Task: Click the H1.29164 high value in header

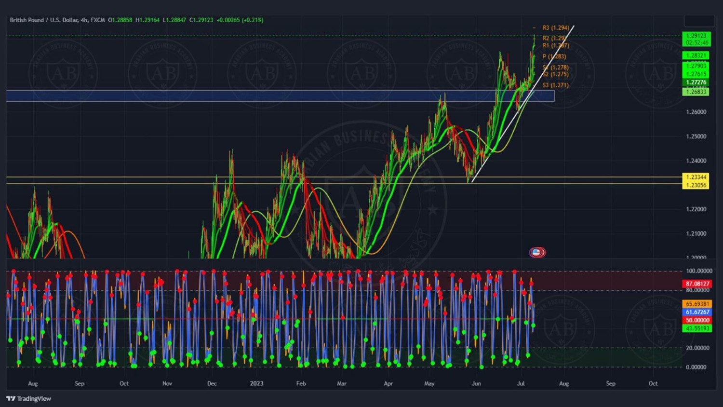Action: (x=147, y=20)
